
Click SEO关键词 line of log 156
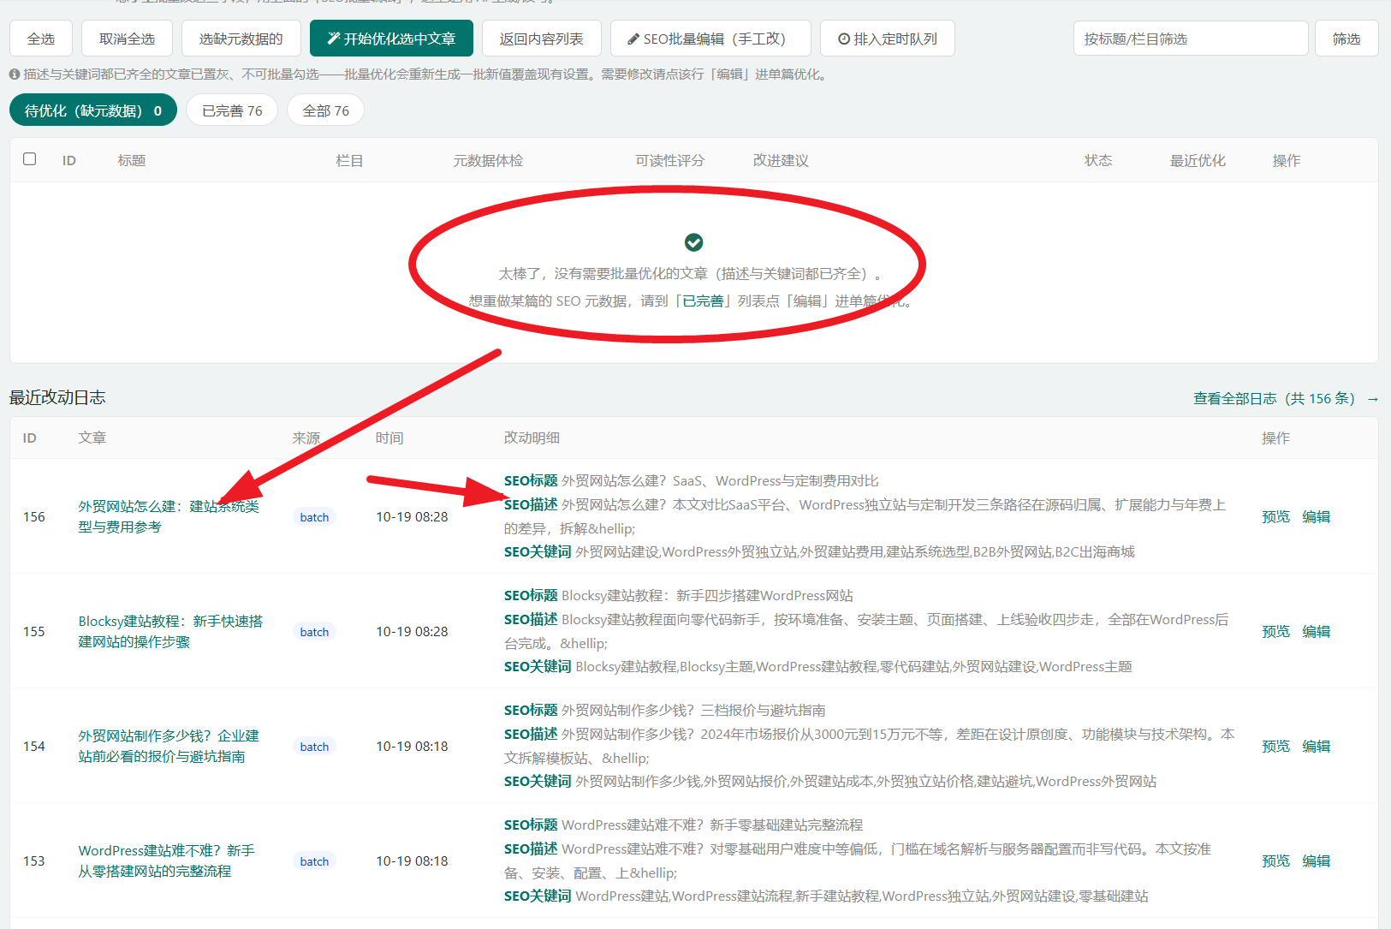(x=819, y=552)
